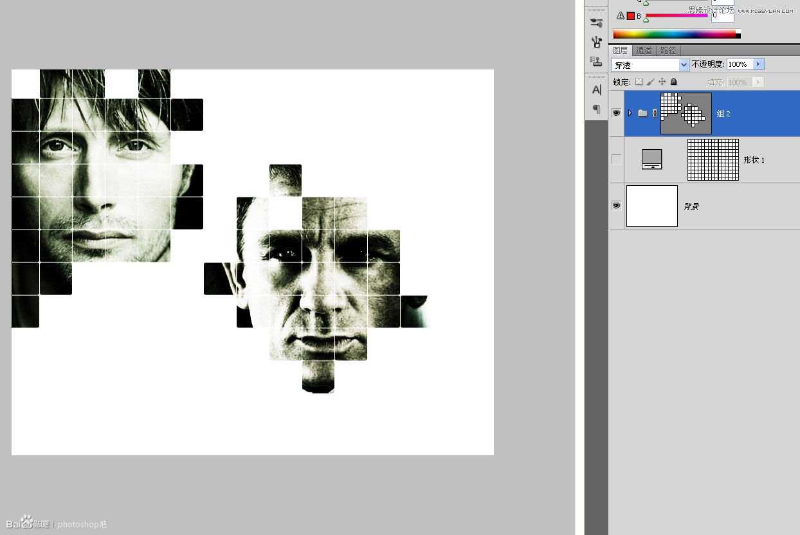Image resolution: width=800 pixels, height=535 pixels.
Task: Toggle lock position icon
Action: 662,82
